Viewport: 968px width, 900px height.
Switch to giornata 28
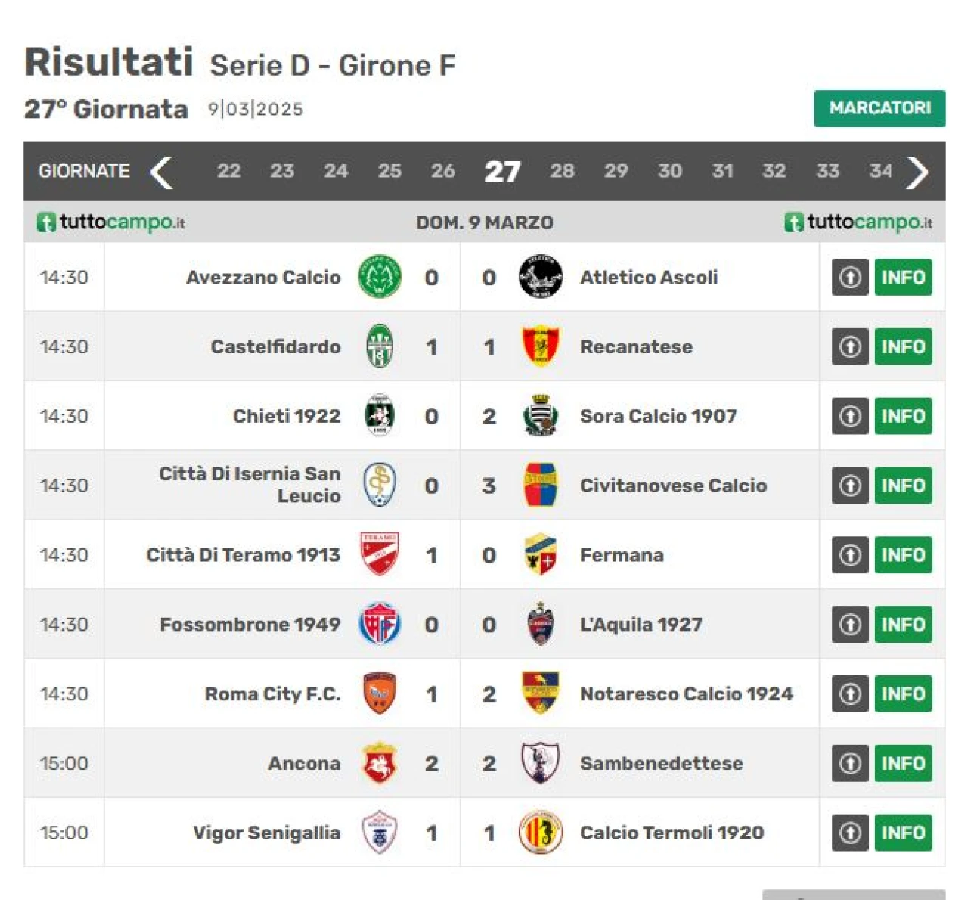click(x=562, y=171)
